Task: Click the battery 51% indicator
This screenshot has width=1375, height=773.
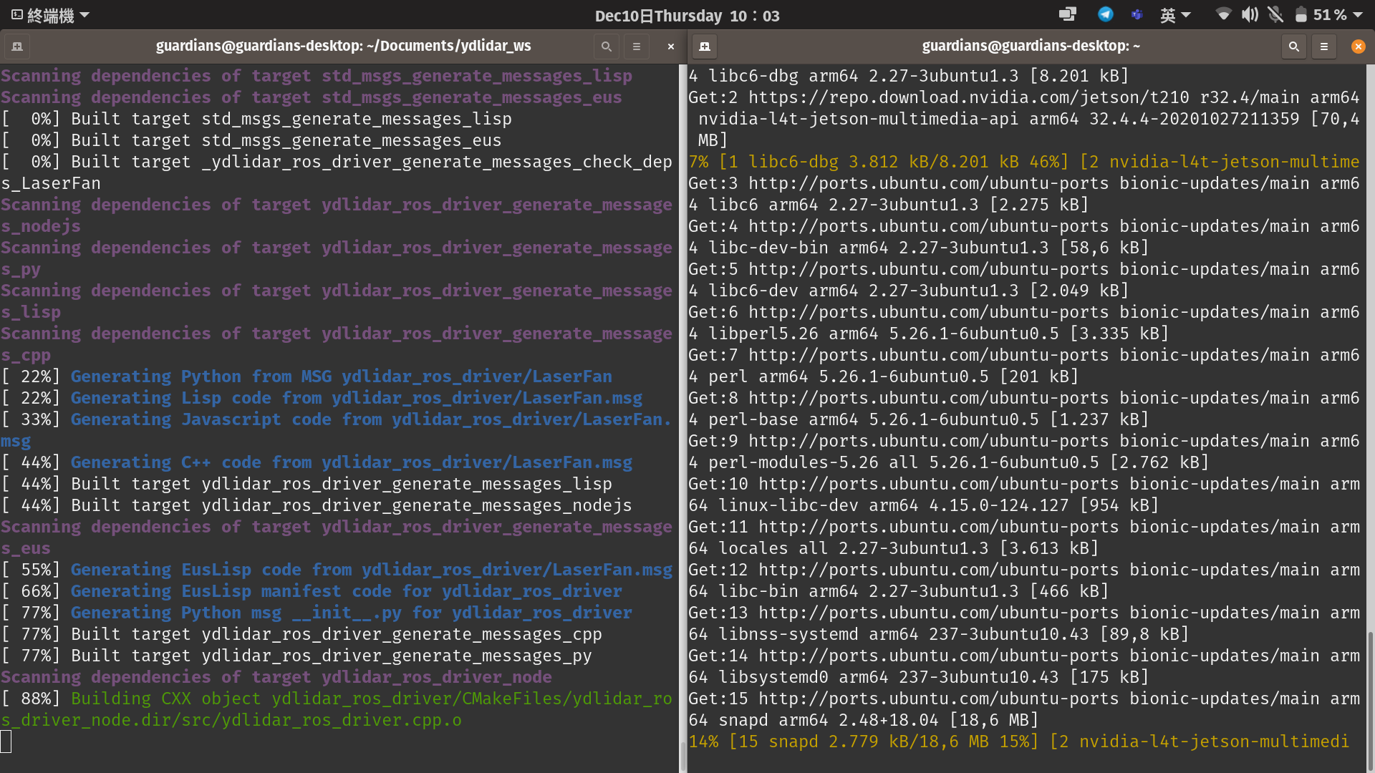Action: tap(1321, 15)
